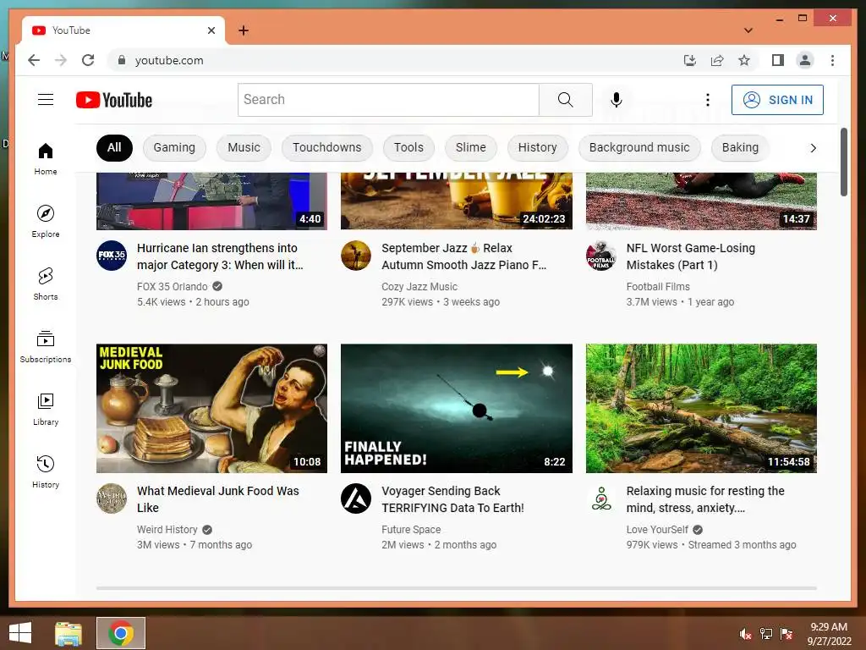Open Relaxing music for resting title
866x650 pixels.
click(x=705, y=499)
